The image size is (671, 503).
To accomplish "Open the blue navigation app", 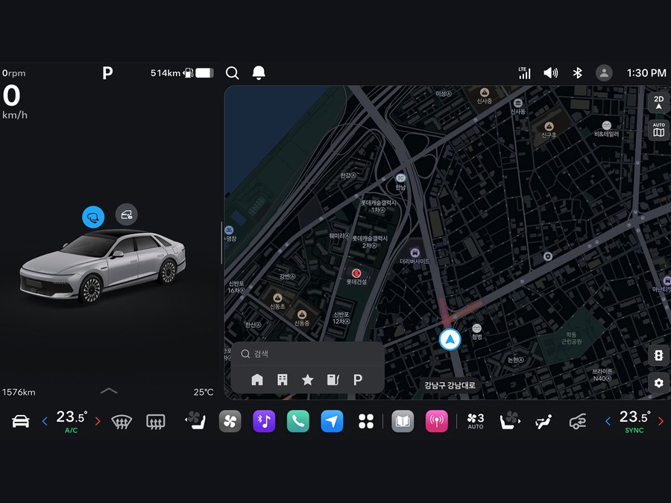I will pos(332,421).
